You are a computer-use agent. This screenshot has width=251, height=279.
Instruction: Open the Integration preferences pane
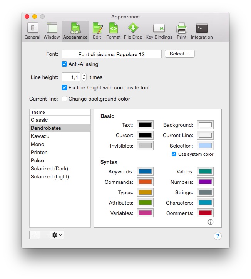[202, 31]
